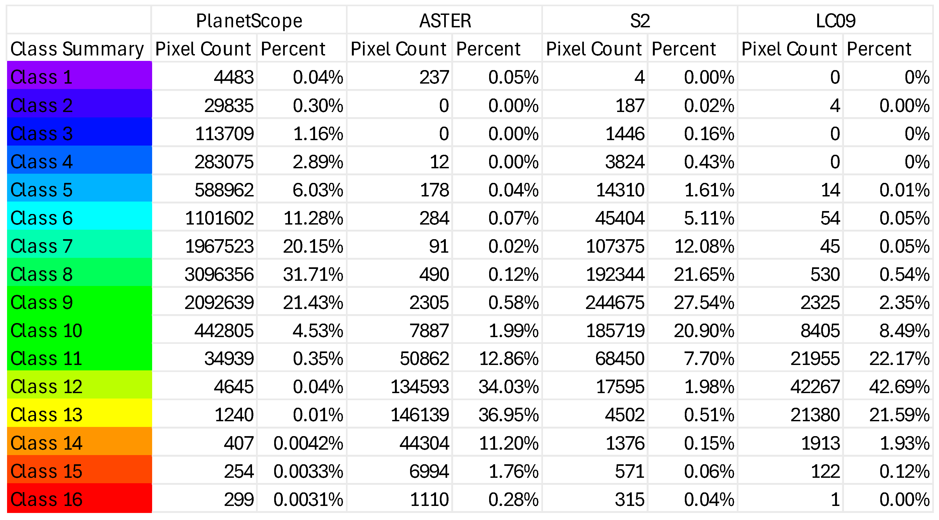Viewport: 939px width, 520px height.
Task: Select the LC09 42.69% percent cell
Action: click(888, 386)
